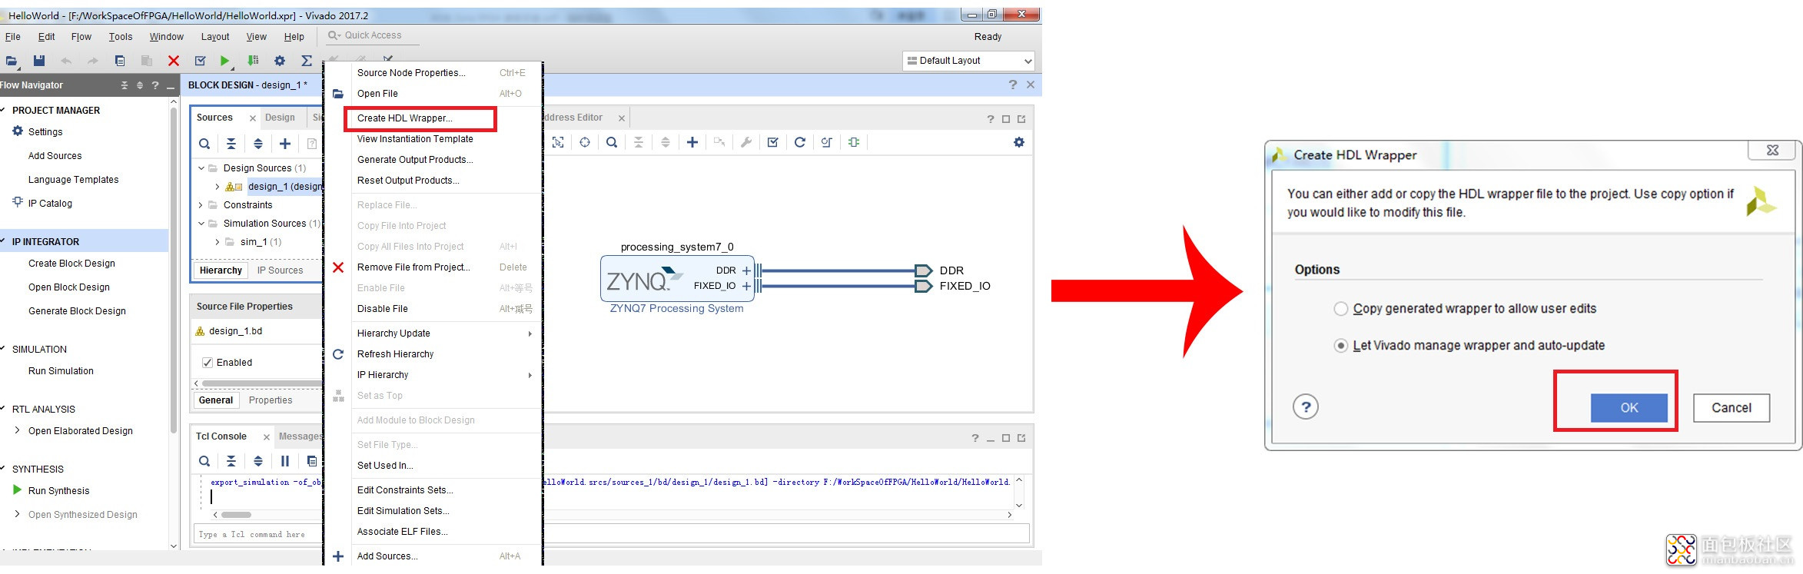Switch to the IP Sources tab
This screenshot has height=574, width=1803.
point(280,270)
